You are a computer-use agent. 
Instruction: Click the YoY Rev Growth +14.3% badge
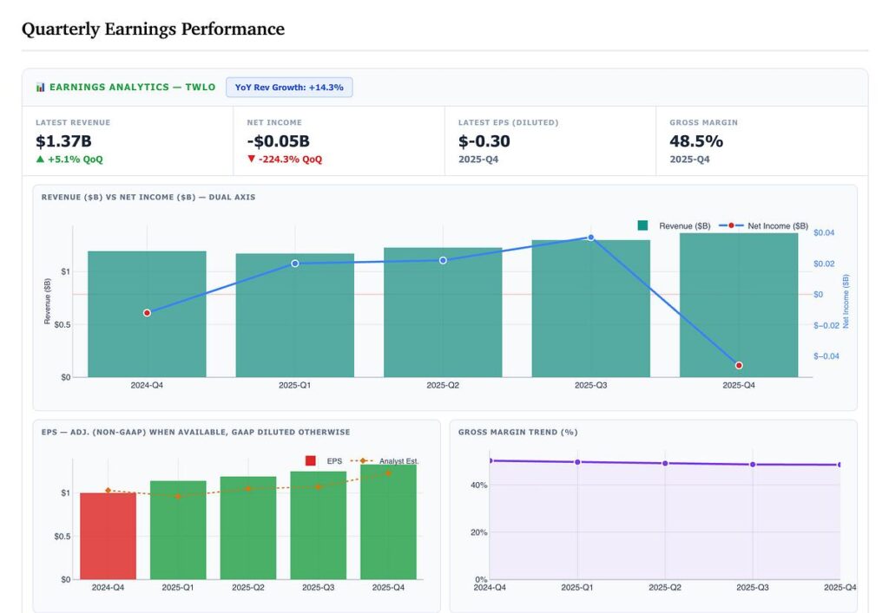(x=289, y=88)
